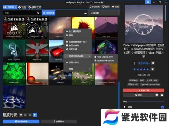Click the red unsubscribe button

click(144, 90)
